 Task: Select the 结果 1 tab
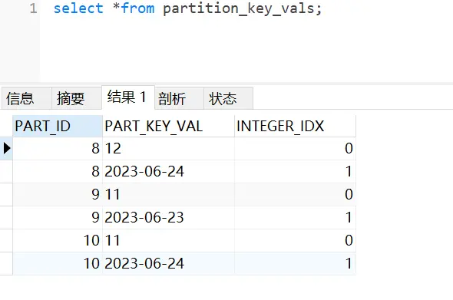point(128,97)
